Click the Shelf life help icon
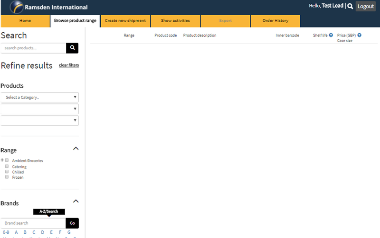This screenshot has height=238, width=380. pyautogui.click(x=331, y=35)
